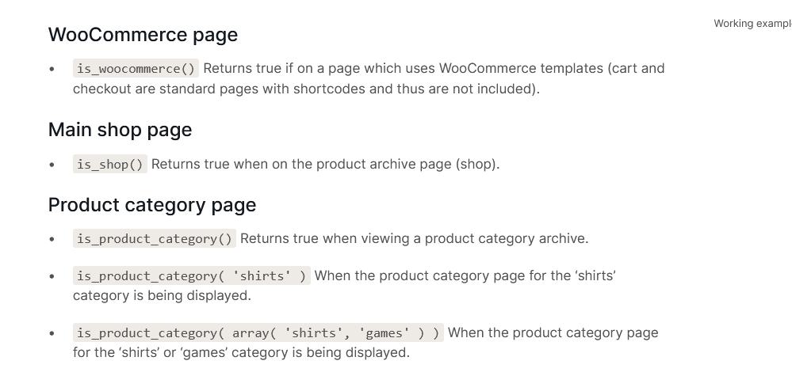Click 'Returns true when viewing a product category archive'
The image size is (792, 376).
click(x=414, y=238)
